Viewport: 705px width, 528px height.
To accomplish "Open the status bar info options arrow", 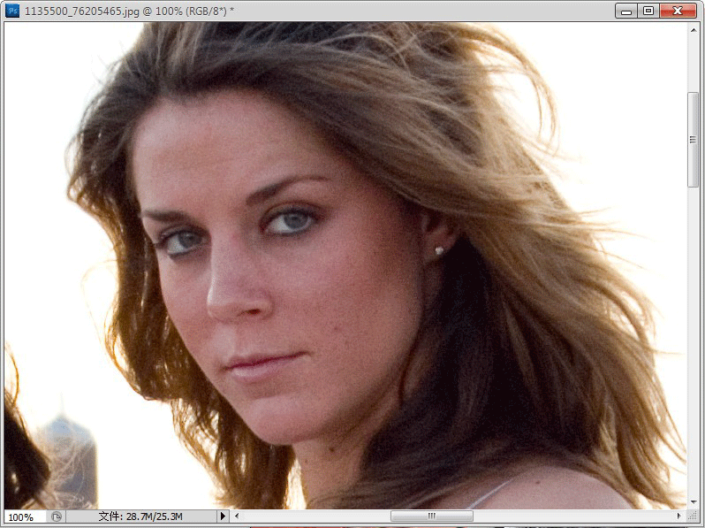I will point(223,517).
